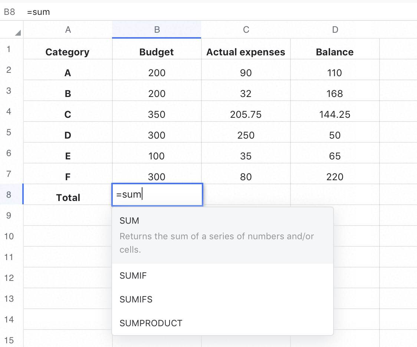The height and width of the screenshot is (347, 417).
Task: Select row 8 header
Action: click(x=9, y=194)
